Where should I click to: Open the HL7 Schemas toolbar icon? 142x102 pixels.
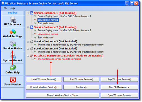(13, 19)
